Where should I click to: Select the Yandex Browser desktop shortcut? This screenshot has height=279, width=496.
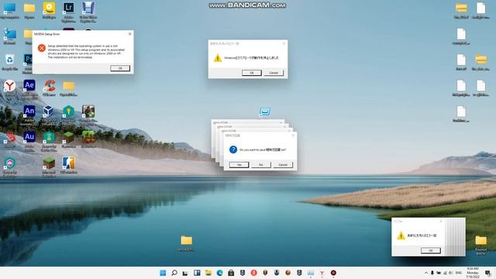point(9,85)
